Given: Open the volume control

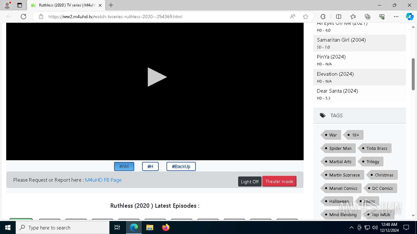Looking at the screenshot, I should tap(375, 227).
